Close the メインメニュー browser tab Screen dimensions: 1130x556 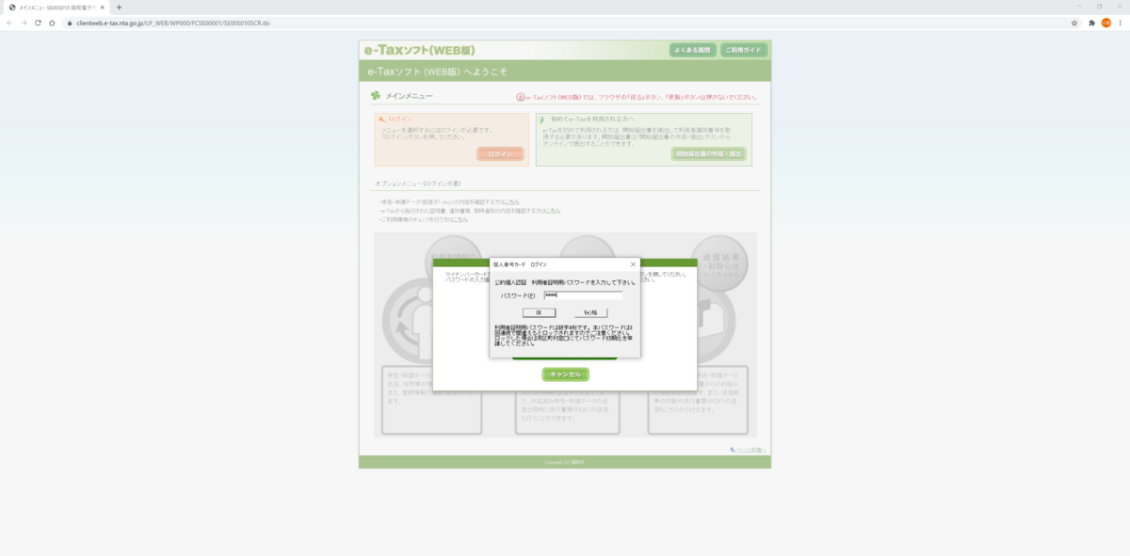point(104,7)
